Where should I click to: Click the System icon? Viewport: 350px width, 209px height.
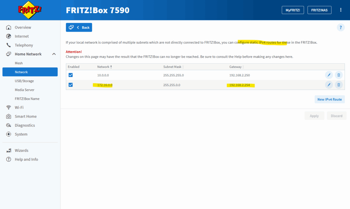(9, 134)
